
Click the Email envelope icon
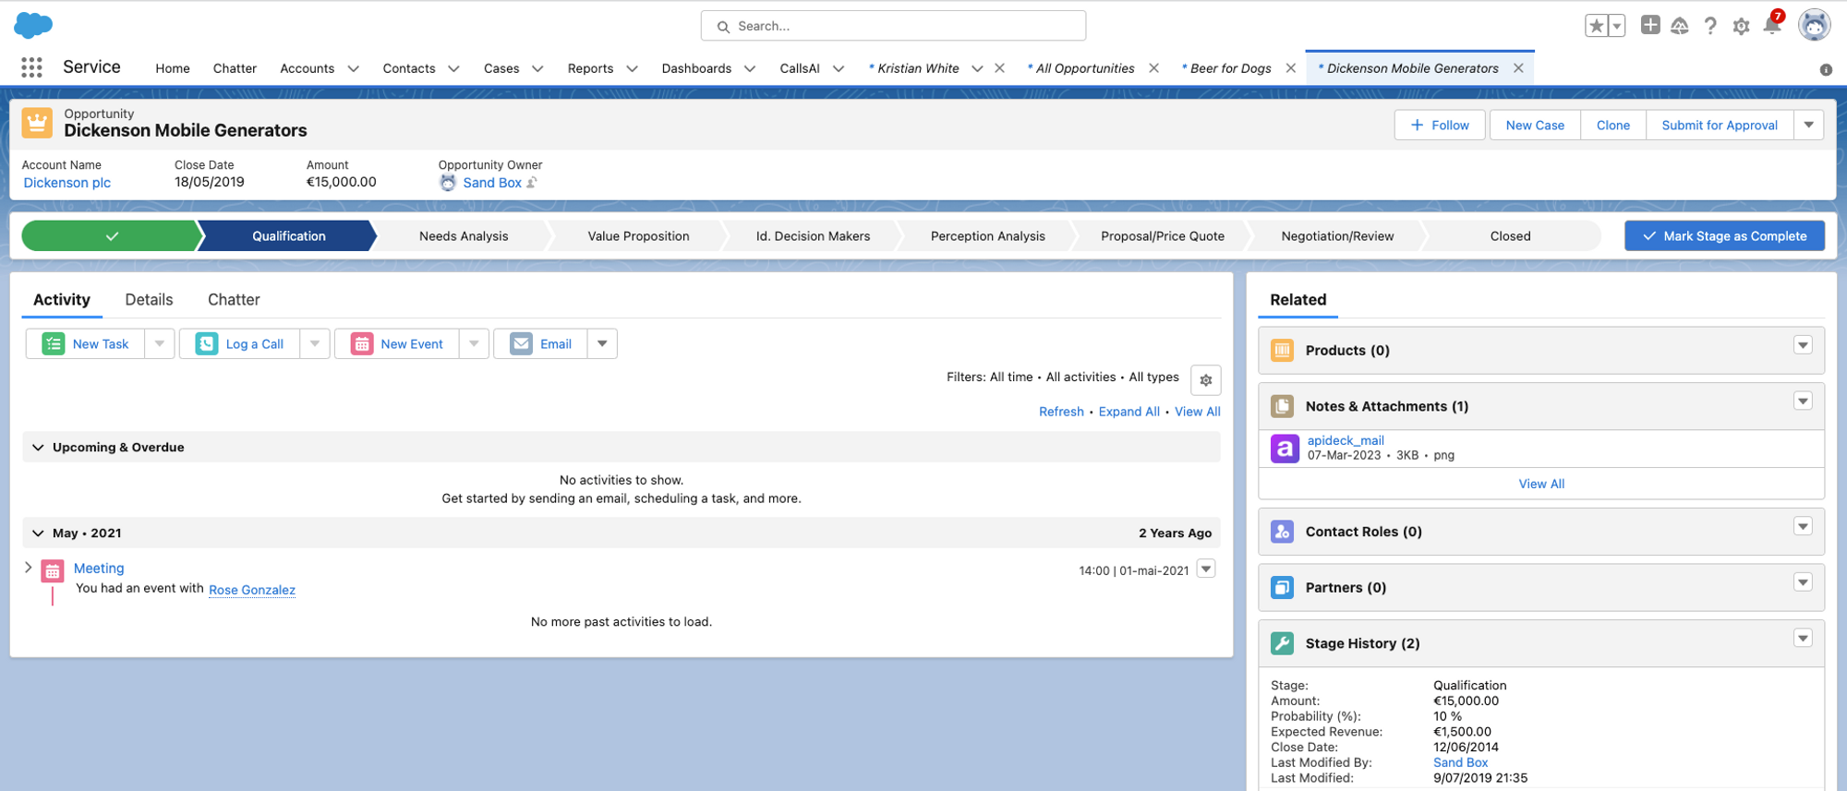point(521,343)
